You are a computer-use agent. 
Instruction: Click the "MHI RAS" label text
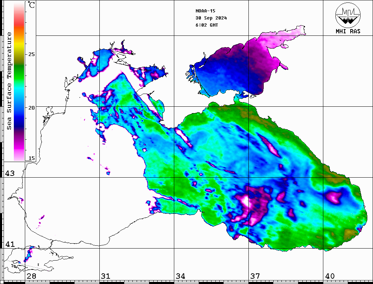(348, 31)
